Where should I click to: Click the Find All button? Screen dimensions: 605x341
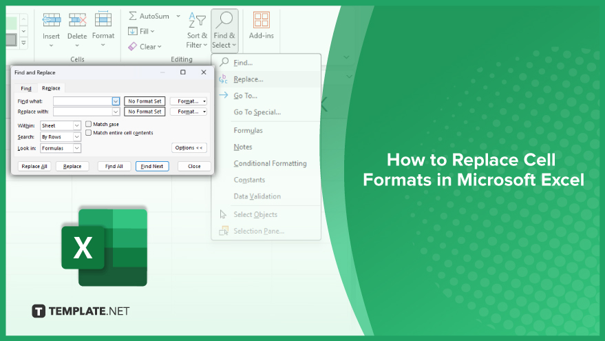click(x=114, y=166)
